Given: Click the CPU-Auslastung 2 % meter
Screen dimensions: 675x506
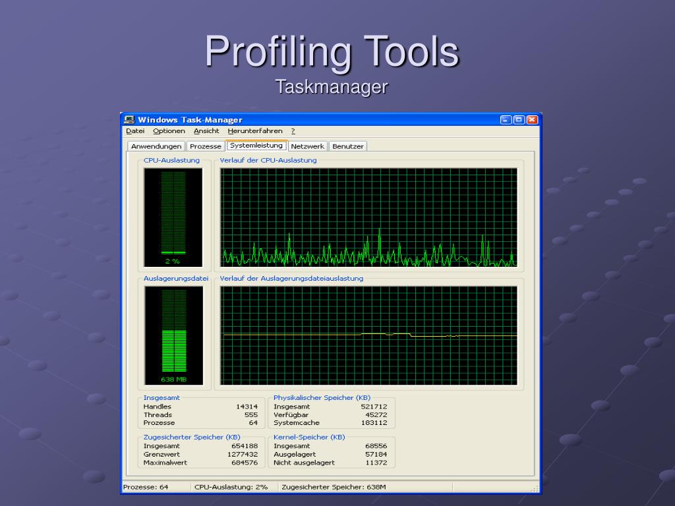Looking at the screenshot, I should [173, 217].
